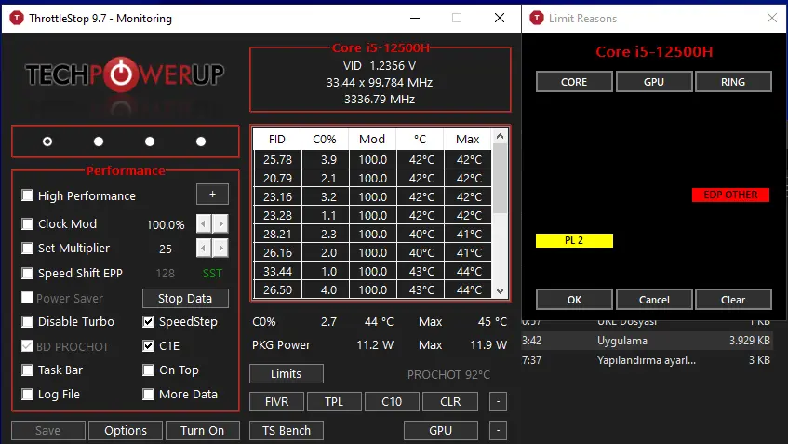Enable the On Top checkbox
Image resolution: width=788 pixels, height=444 pixels.
click(x=148, y=370)
